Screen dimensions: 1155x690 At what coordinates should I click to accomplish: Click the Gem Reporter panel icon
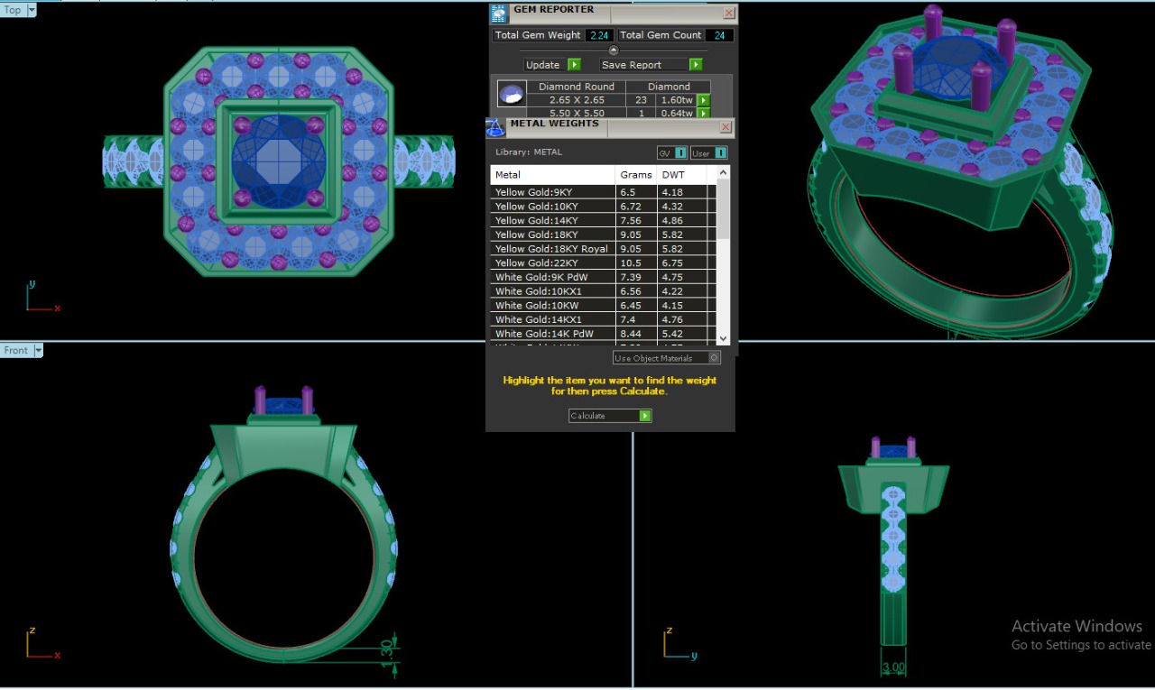(499, 13)
